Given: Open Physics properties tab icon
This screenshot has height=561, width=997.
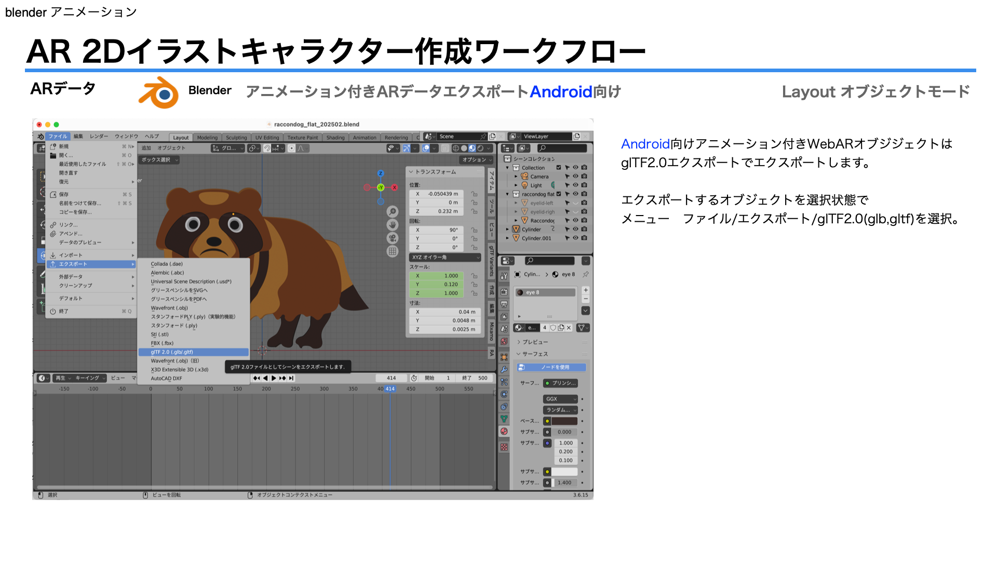Looking at the screenshot, I should point(504,395).
